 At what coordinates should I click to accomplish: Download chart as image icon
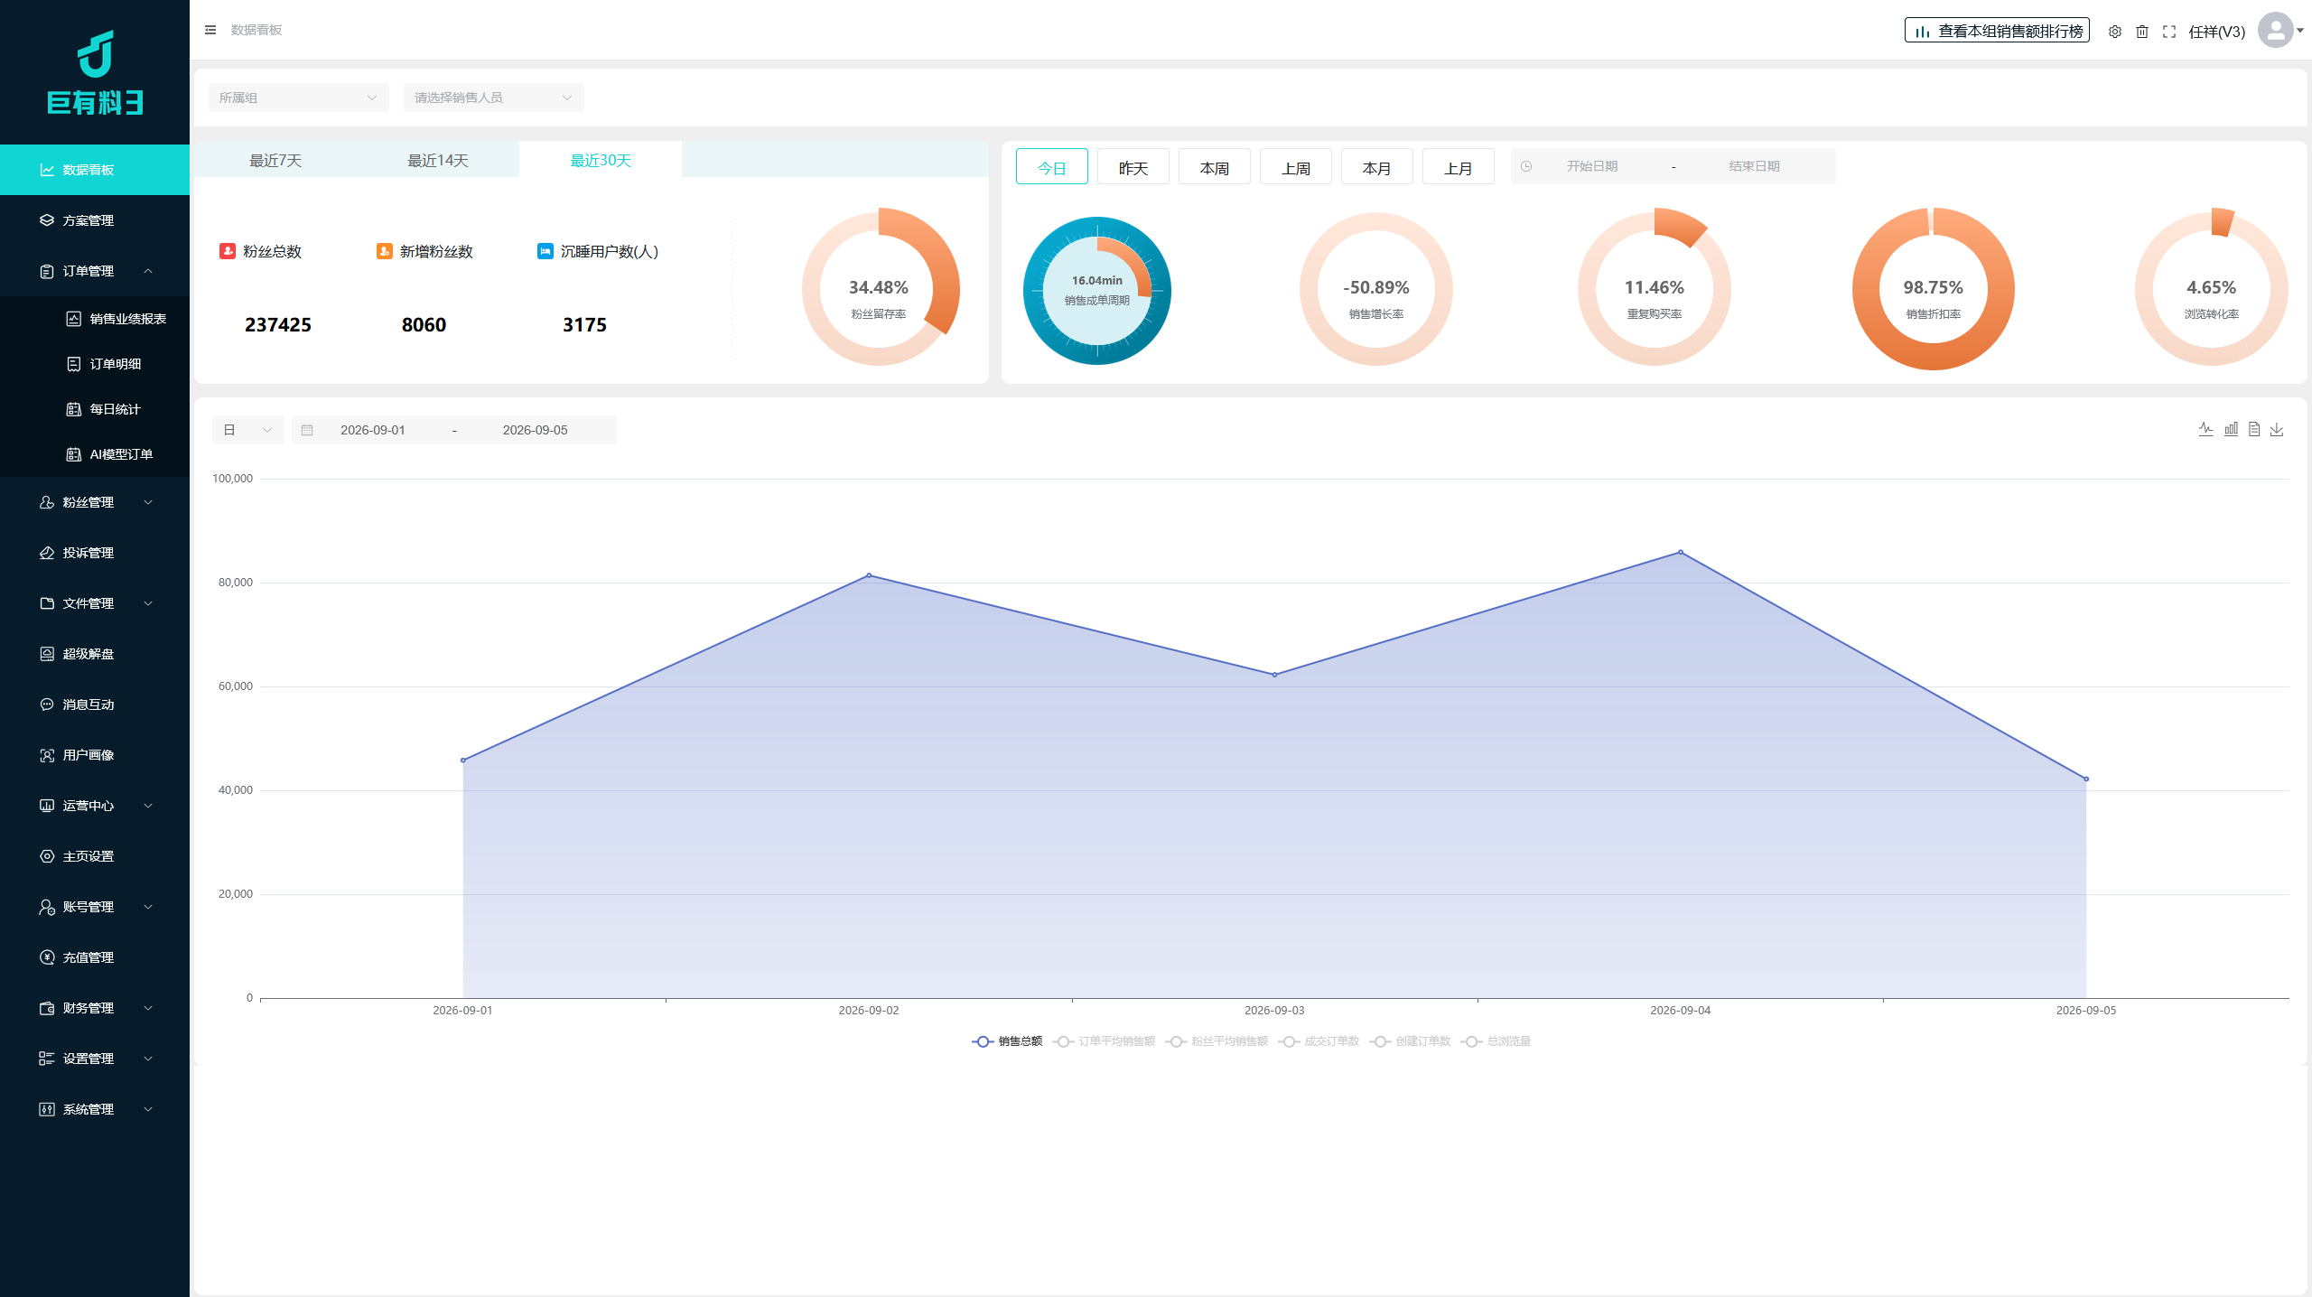(2277, 429)
